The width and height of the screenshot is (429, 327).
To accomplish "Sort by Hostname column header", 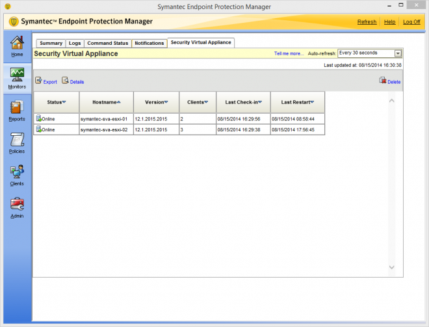I will [x=107, y=102].
